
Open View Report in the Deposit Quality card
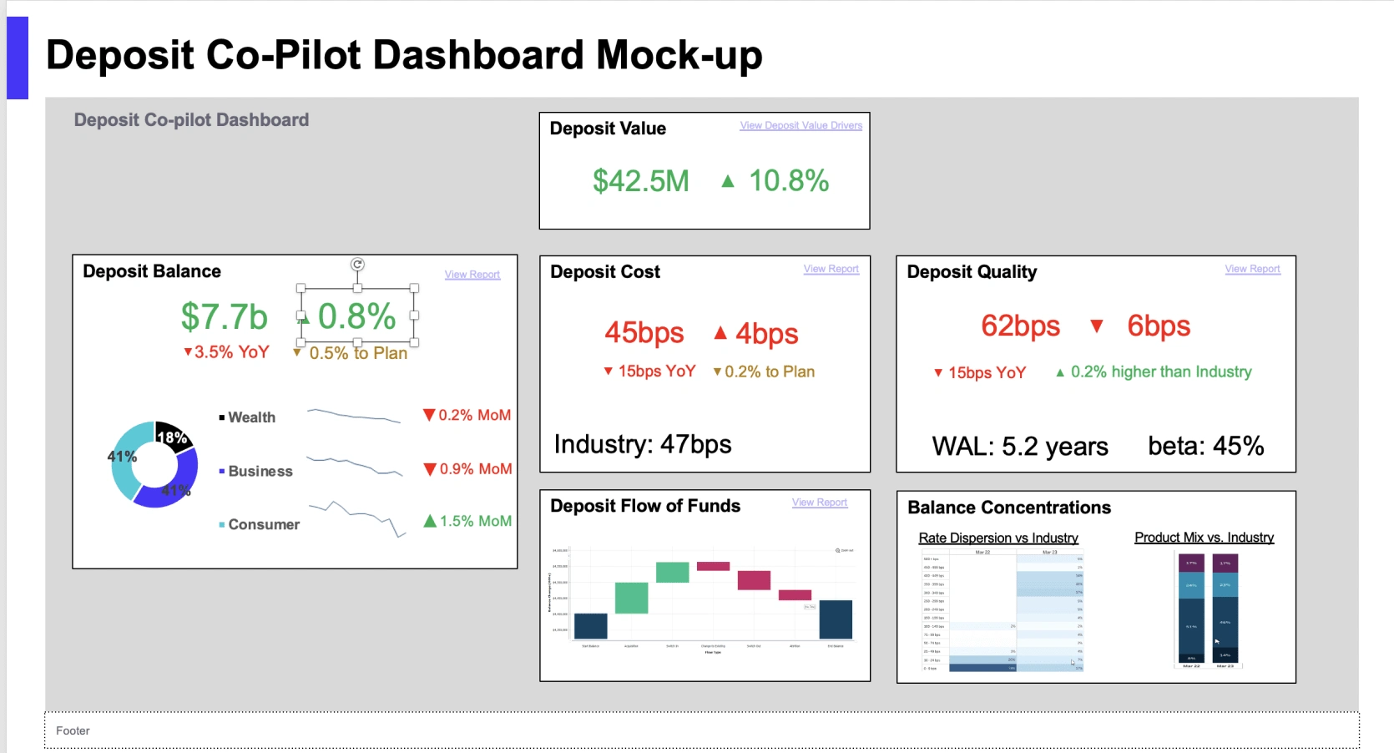[x=1252, y=269]
